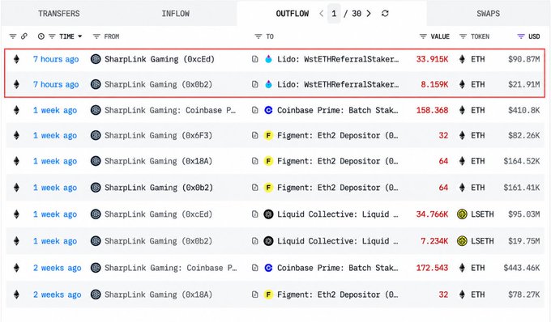Image resolution: width=551 pixels, height=322 pixels.
Task: Edit the page number field showing 1
Action: pyautogui.click(x=334, y=13)
